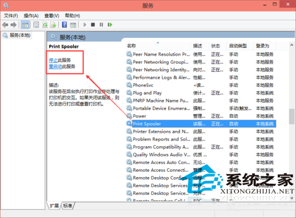
Task: Click gear icon beside Peer Name Resolution
Action: tap(129, 54)
